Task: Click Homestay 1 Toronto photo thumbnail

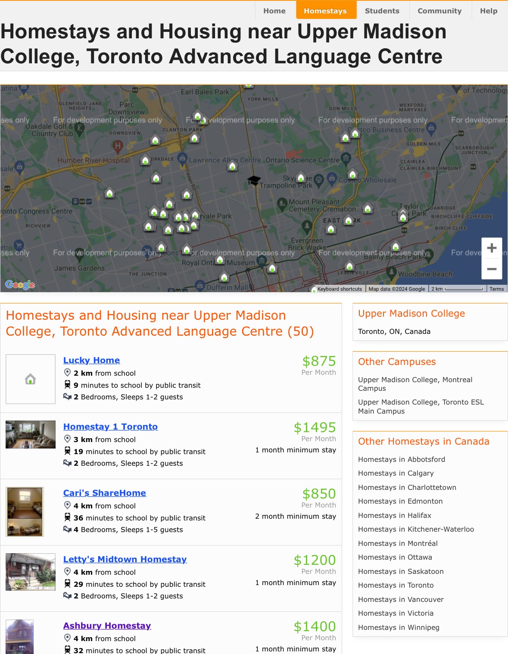Action: tap(31, 435)
